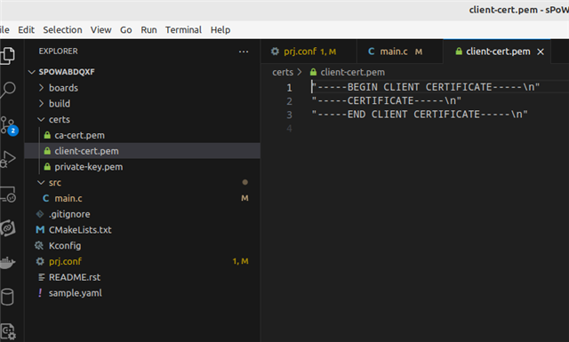Select the client-cert.pem editor tab
The width and height of the screenshot is (569, 342).
[x=497, y=52]
